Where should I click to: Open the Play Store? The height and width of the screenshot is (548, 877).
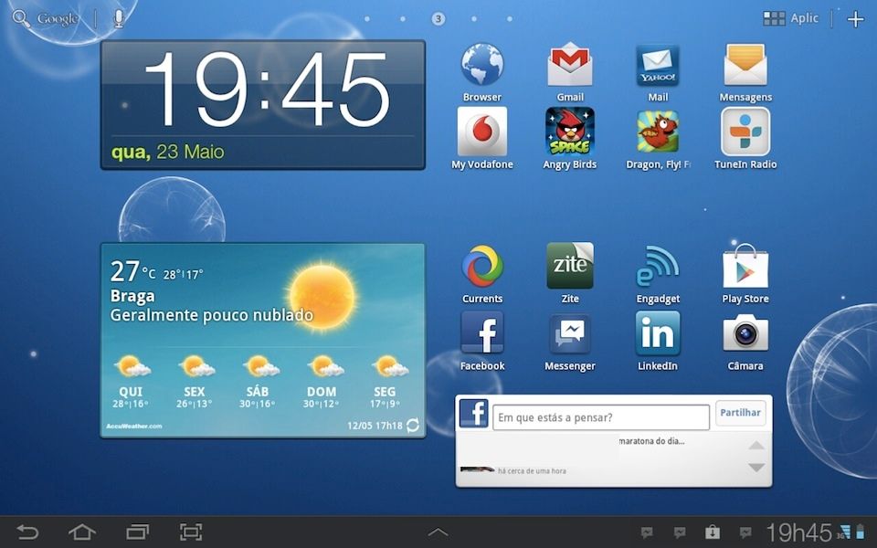point(745,265)
